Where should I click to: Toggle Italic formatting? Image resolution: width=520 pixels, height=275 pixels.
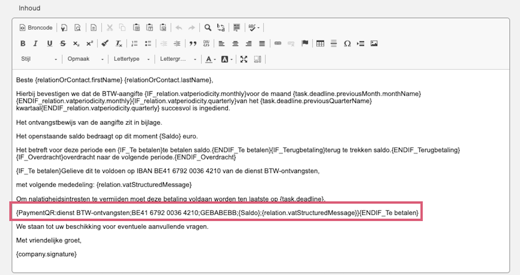pyautogui.click(x=36, y=44)
